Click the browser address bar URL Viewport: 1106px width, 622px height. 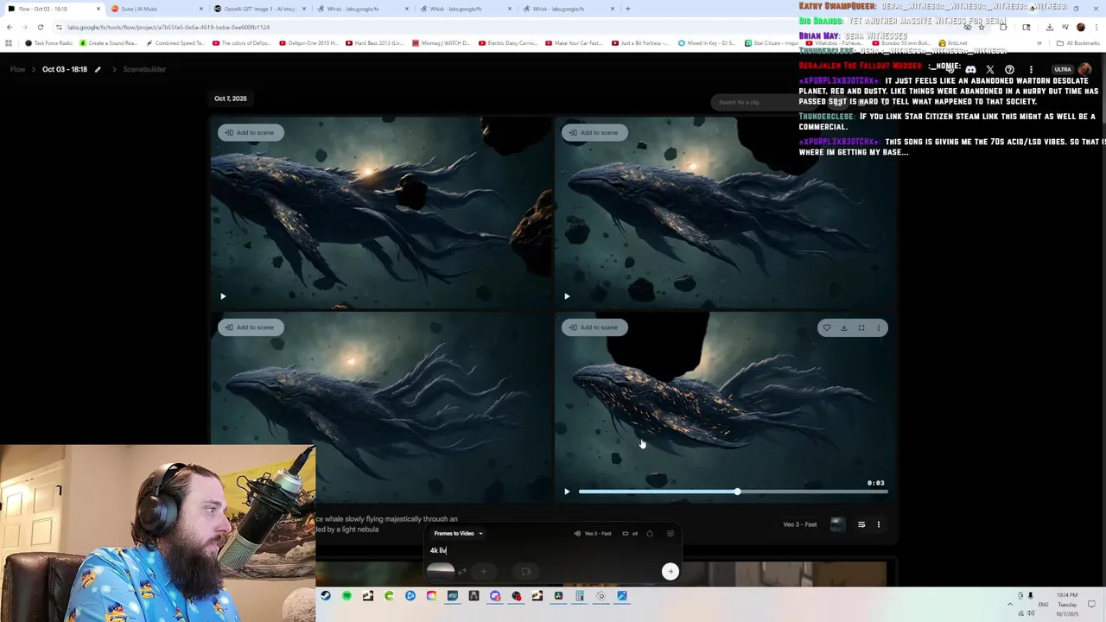168,27
